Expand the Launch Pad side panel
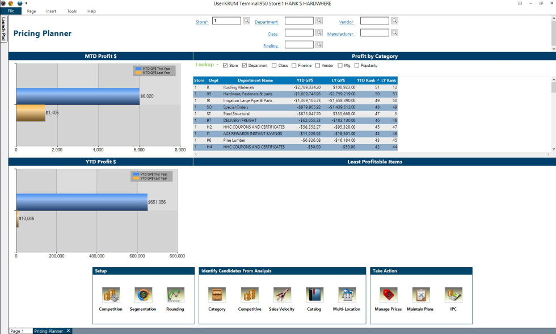The image size is (556, 334). point(3,29)
